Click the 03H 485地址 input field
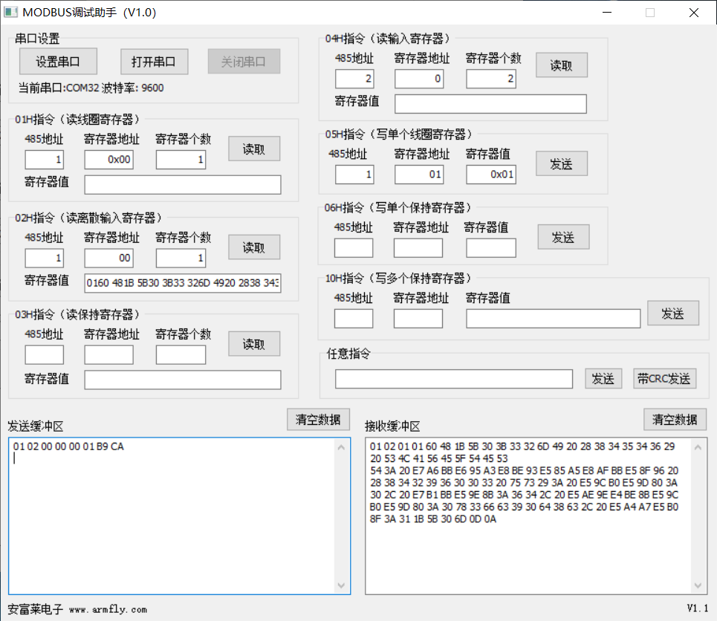The width and height of the screenshot is (717, 621). [45, 355]
